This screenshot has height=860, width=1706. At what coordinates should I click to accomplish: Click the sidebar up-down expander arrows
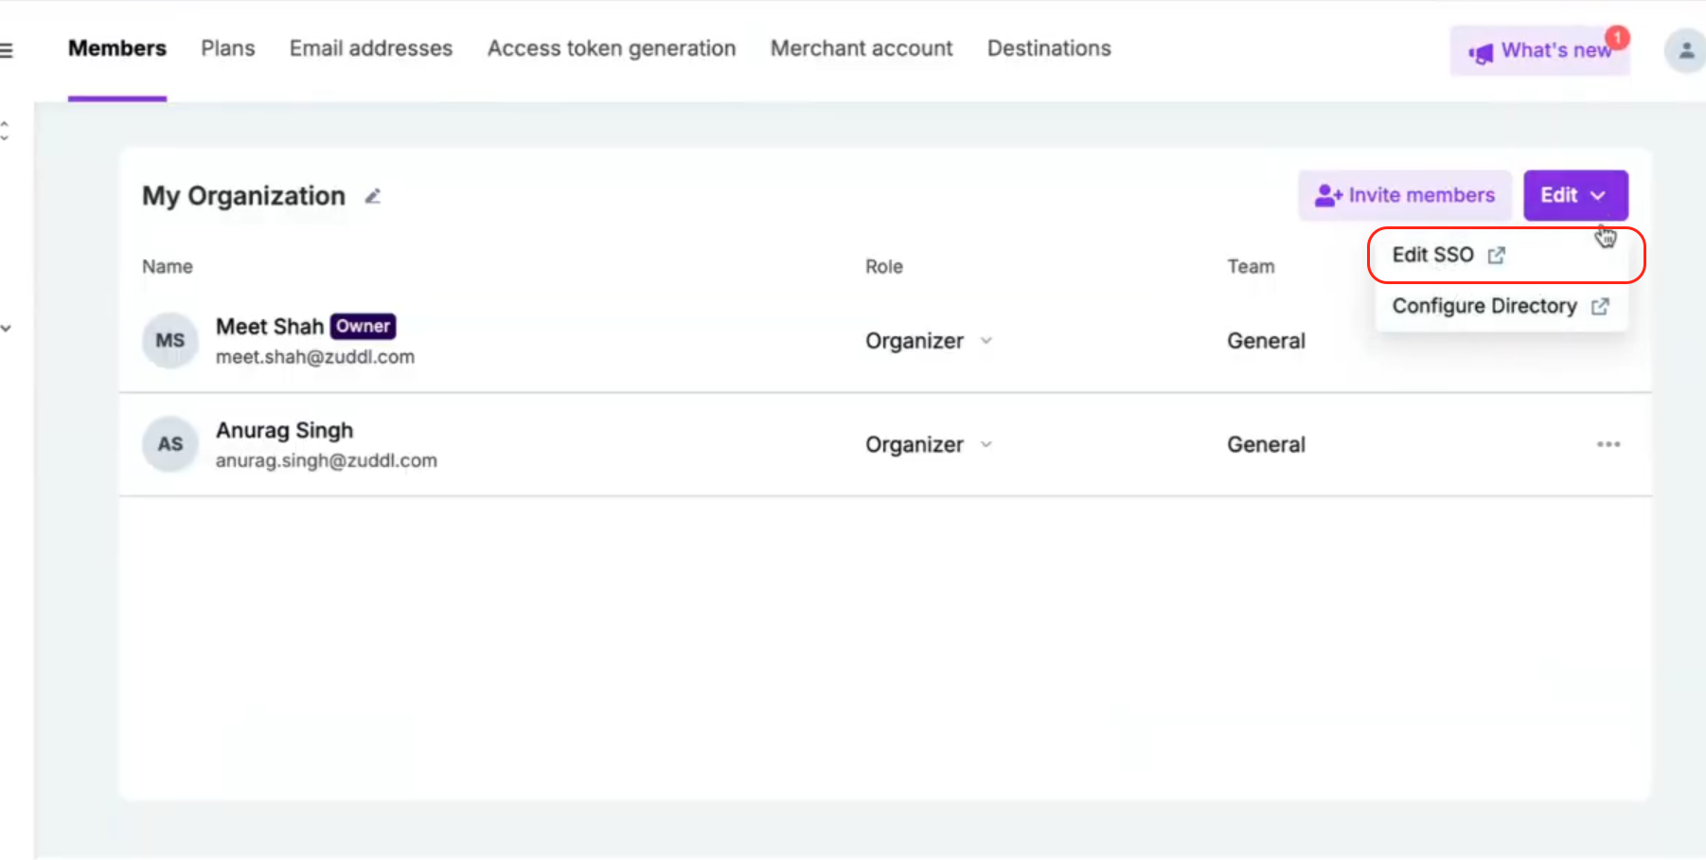coord(5,131)
